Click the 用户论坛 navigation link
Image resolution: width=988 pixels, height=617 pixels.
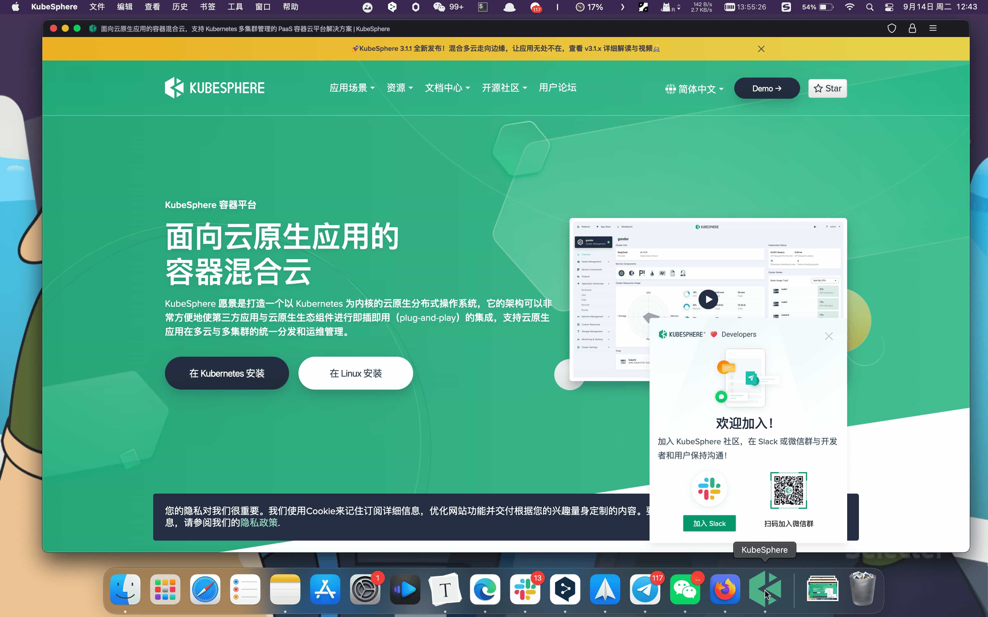(557, 88)
